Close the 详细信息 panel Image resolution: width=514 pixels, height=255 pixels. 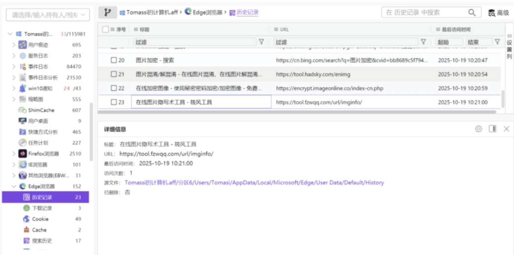point(506,129)
